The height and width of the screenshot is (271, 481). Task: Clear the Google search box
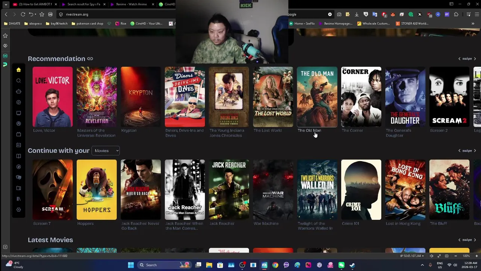point(330,14)
